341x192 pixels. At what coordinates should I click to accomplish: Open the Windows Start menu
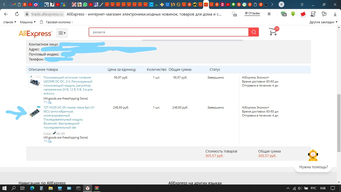pyautogui.click(x=4, y=188)
